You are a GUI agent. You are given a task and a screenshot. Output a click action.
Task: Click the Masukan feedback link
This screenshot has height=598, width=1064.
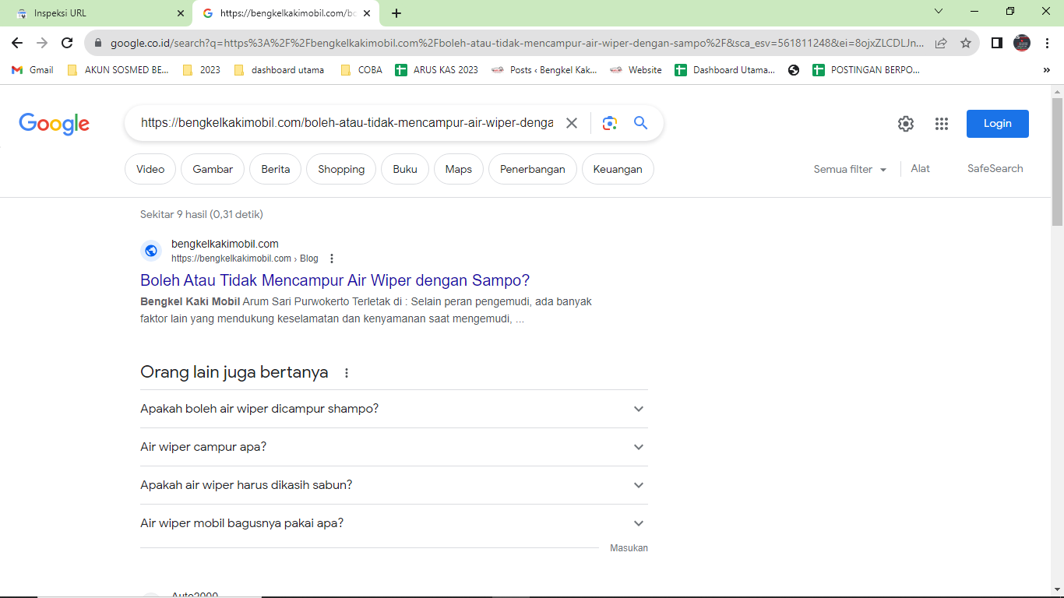[x=629, y=548]
